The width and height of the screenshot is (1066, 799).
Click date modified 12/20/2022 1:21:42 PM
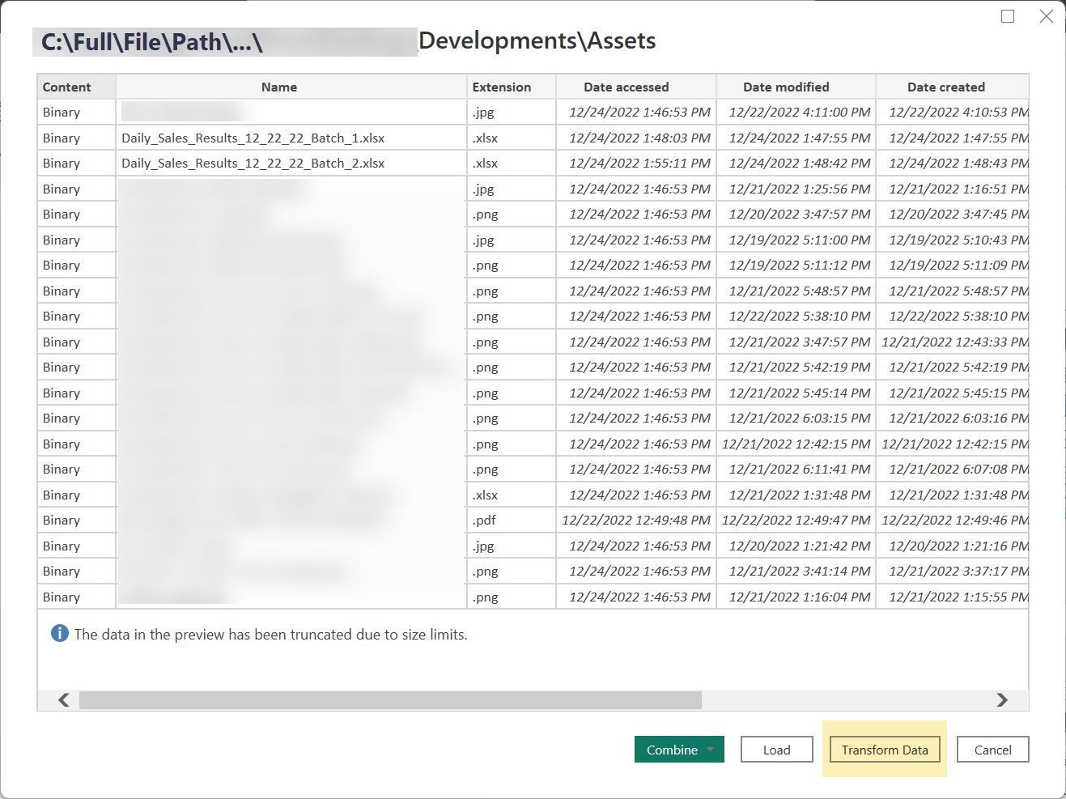pos(800,546)
